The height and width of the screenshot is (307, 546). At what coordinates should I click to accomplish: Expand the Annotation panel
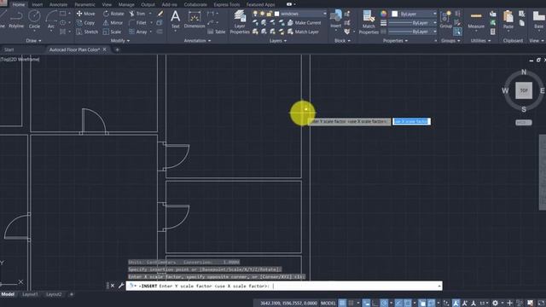point(197,41)
